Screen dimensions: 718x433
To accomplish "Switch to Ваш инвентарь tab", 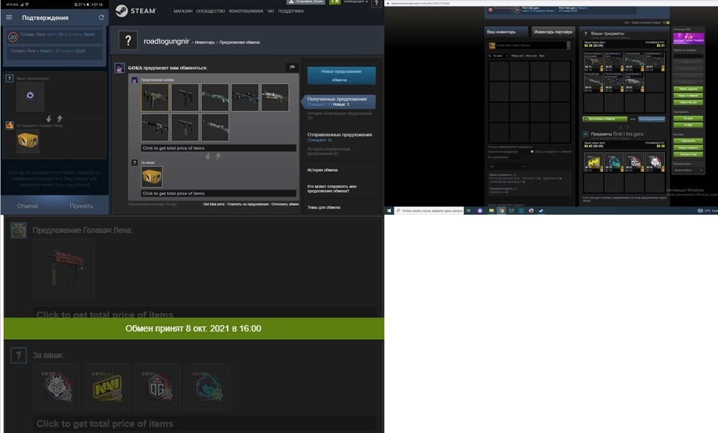I will [x=507, y=32].
